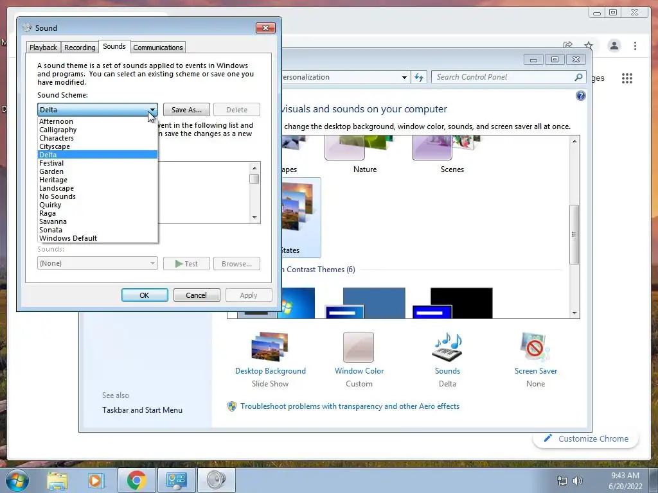This screenshot has width=658, height=493.
Task: Click Chrome profile avatar icon
Action: (614, 46)
